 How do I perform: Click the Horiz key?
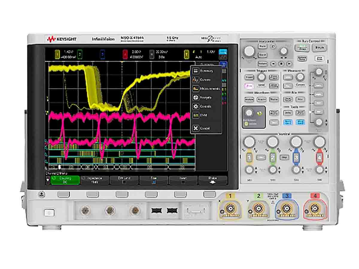pyautogui.click(x=263, y=47)
